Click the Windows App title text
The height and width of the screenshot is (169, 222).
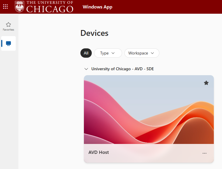(97, 7)
